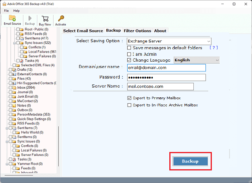Open the English language dropdown

pyautogui.click(x=196, y=60)
